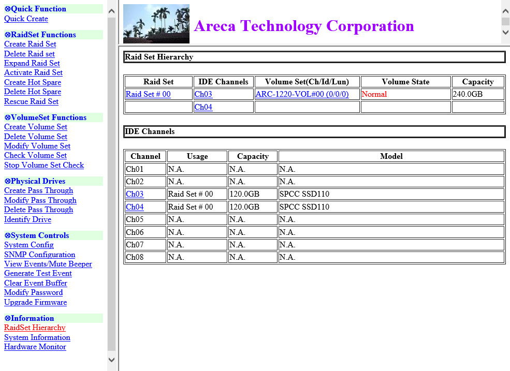
Task: Open ARC-1220-VOL#00 (0/0/0) volume link
Action: click(x=302, y=94)
